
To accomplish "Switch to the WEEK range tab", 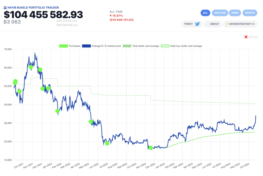I will [235, 13].
